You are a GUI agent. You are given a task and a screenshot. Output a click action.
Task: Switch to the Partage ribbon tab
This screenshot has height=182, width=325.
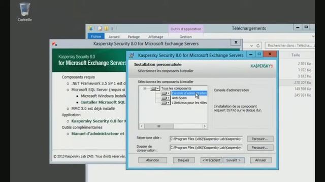point(134,37)
